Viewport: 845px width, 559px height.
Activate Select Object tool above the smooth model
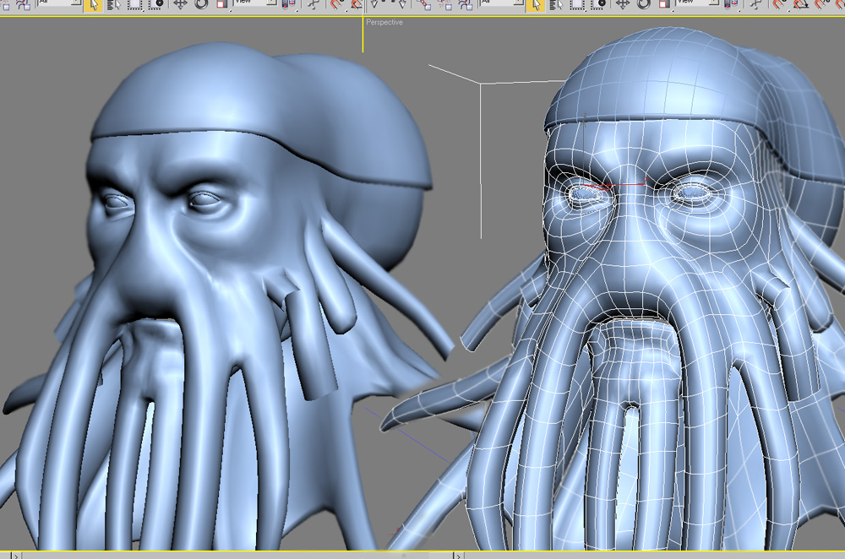pos(94,5)
